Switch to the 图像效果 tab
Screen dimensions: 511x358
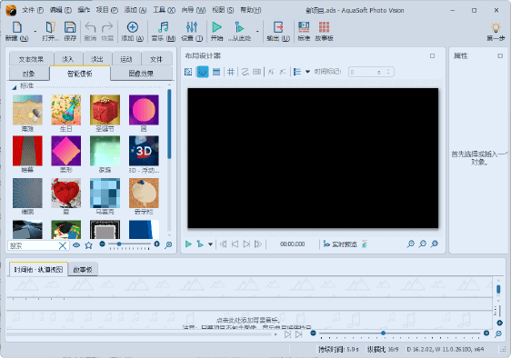click(x=141, y=74)
